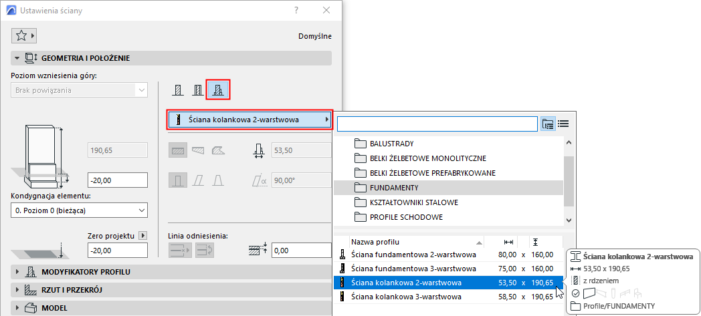Open Poziom wzniesienia góry dropdown

[79, 90]
